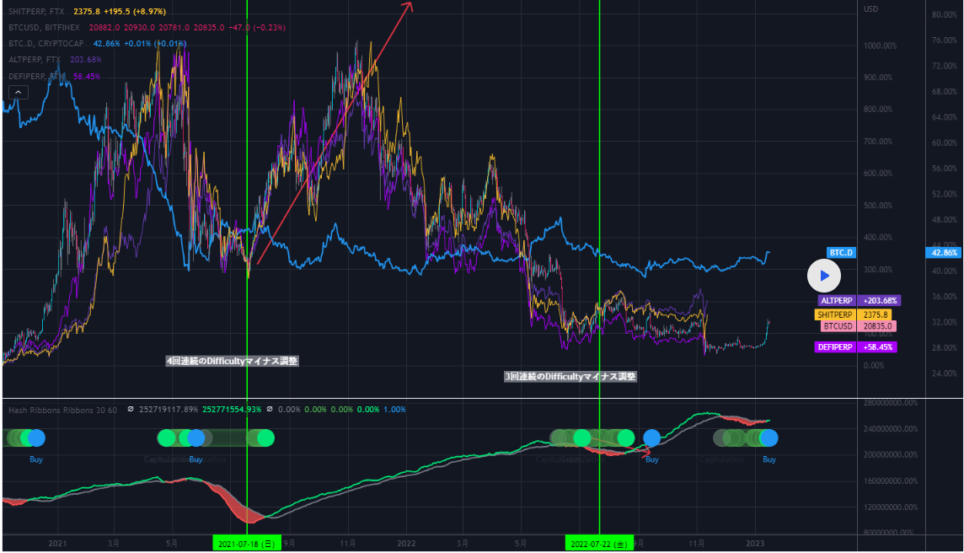964x553 pixels.
Task: Click the purple ALTPERP scale label
Action: coord(838,300)
